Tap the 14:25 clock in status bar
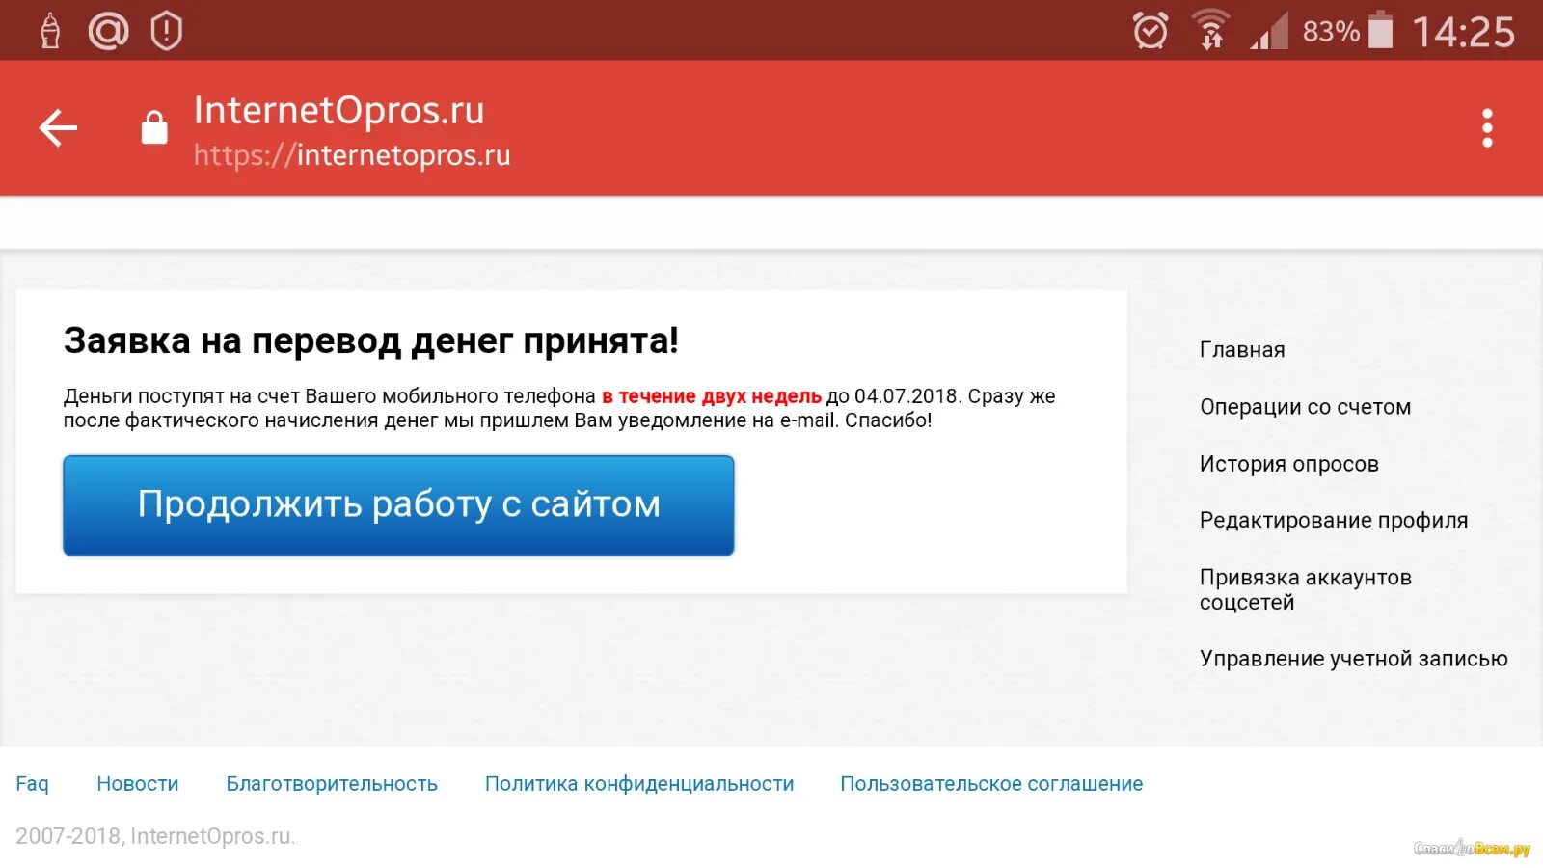This screenshot has height=868, width=1543. [x=1463, y=32]
